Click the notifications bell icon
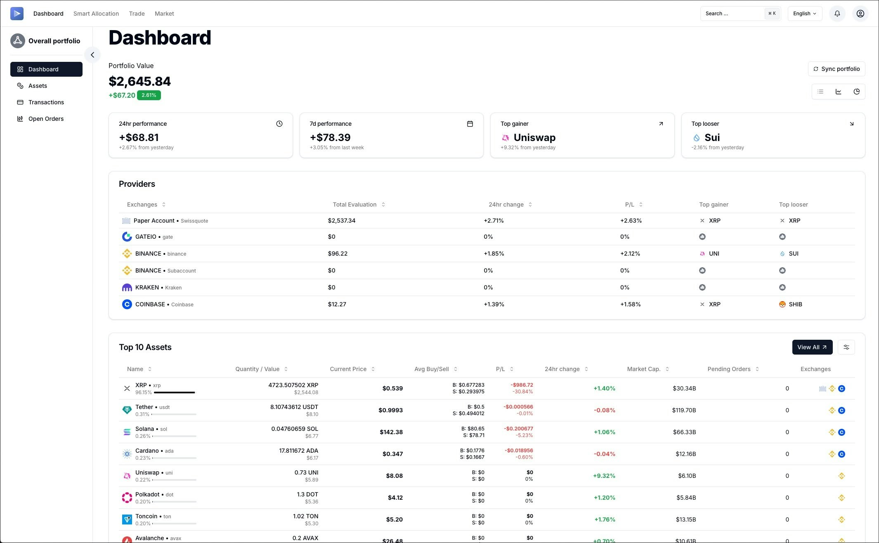Image resolution: width=879 pixels, height=543 pixels. coord(837,14)
